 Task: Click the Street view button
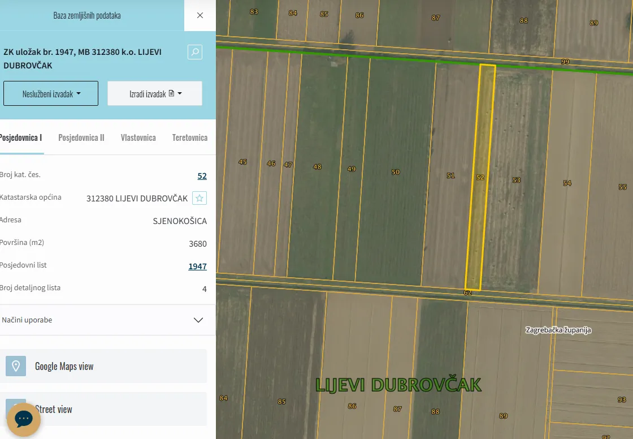pos(103,409)
